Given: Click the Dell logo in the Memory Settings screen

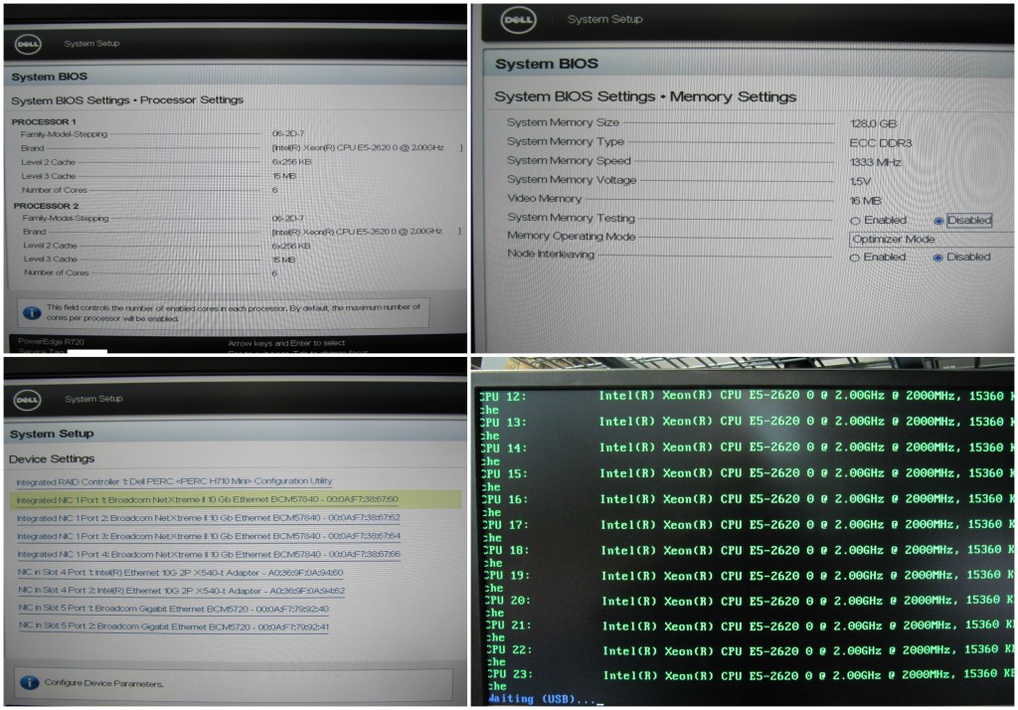Looking at the screenshot, I should tap(518, 20).
